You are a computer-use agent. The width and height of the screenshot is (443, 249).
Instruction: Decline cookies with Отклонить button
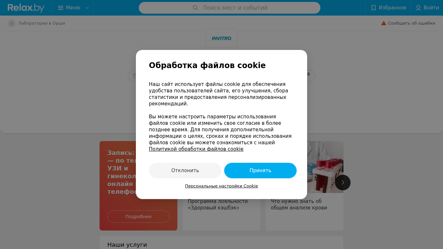pos(185,171)
